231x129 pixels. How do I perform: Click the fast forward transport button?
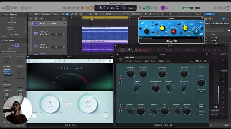[69, 8]
